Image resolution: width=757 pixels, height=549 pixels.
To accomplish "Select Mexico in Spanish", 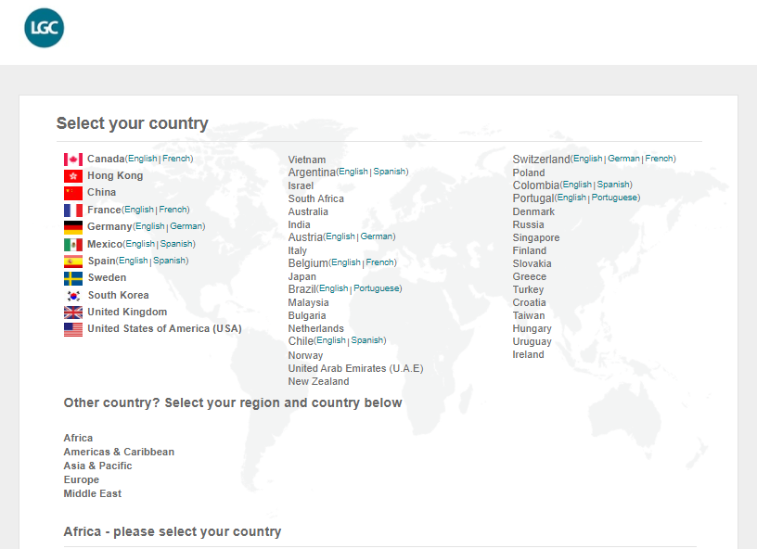I will 176,244.
